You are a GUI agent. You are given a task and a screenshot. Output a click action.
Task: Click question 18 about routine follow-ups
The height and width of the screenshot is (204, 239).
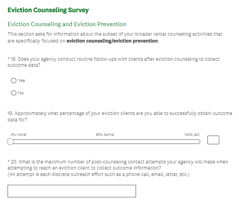[114, 62]
